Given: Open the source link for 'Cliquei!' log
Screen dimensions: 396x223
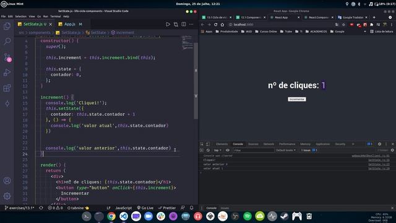Looking at the screenshot, I should pyautogui.click(x=379, y=160).
